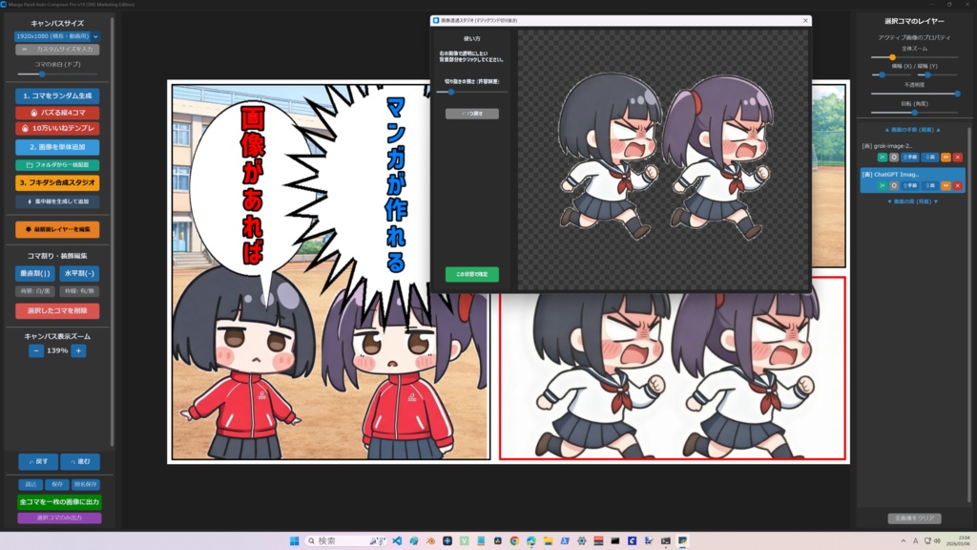
Task: Click フォルダから一括配置 button
Action: (57, 165)
